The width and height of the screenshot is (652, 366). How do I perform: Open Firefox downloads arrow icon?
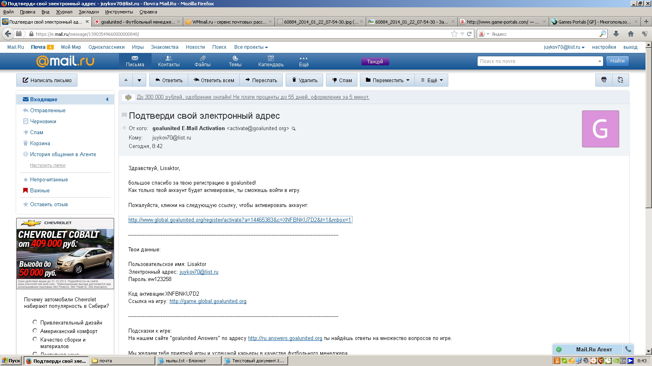pos(616,34)
